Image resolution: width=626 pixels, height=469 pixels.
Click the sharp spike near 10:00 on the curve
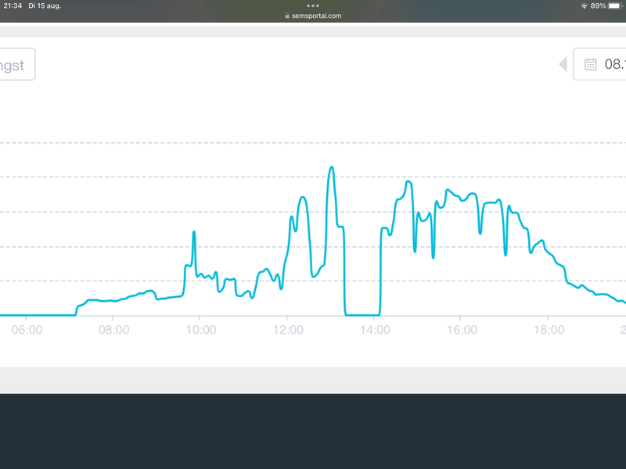tap(194, 232)
